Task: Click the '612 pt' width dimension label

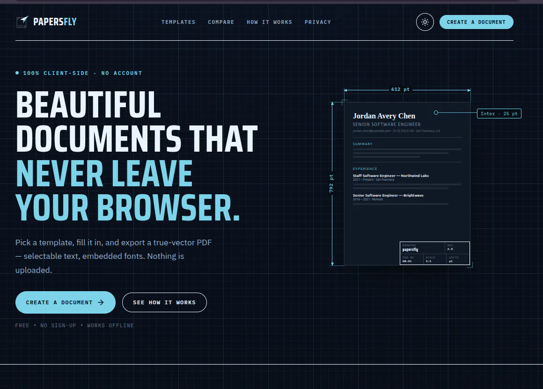Action: point(400,89)
